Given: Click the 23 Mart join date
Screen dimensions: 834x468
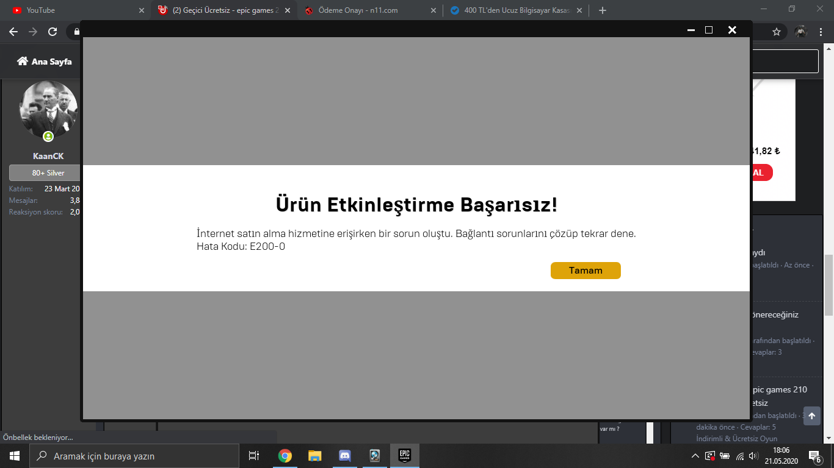Looking at the screenshot, I should [x=62, y=189].
